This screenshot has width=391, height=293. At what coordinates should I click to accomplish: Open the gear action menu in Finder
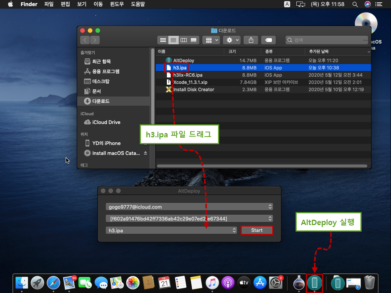232,40
